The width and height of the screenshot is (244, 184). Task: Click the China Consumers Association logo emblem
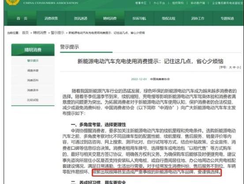pos(13,2)
